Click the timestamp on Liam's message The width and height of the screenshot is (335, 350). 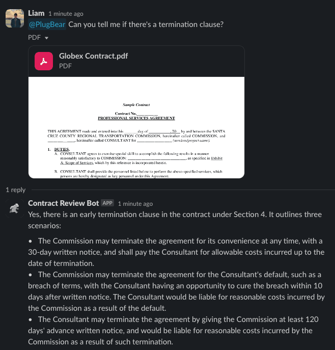point(66,14)
